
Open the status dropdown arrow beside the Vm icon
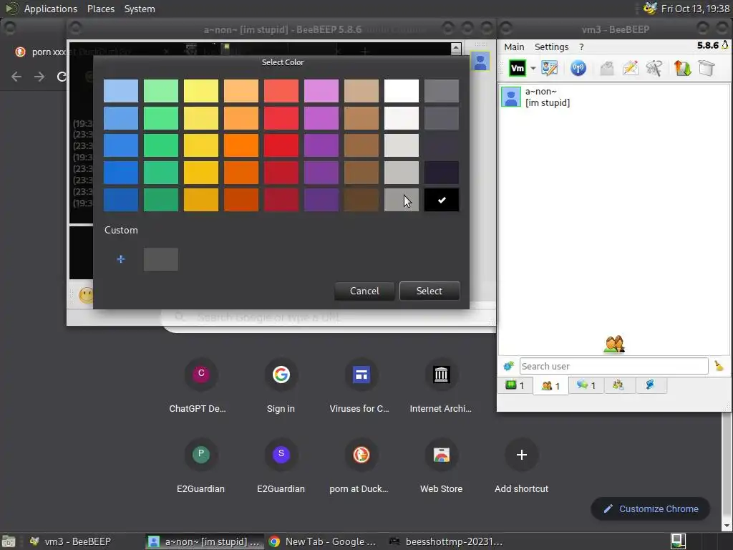point(533,68)
